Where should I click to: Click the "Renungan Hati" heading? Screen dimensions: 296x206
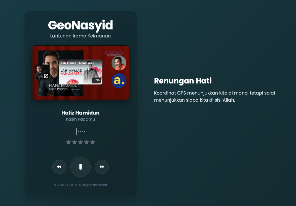coord(183,81)
